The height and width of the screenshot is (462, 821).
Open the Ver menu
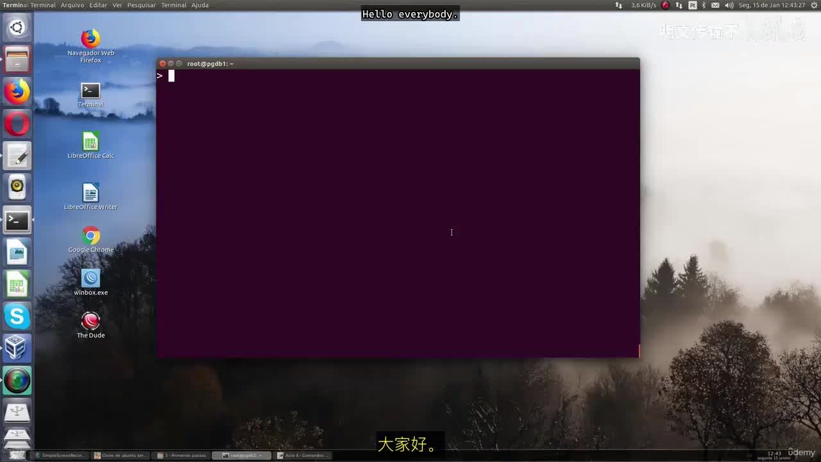117,5
